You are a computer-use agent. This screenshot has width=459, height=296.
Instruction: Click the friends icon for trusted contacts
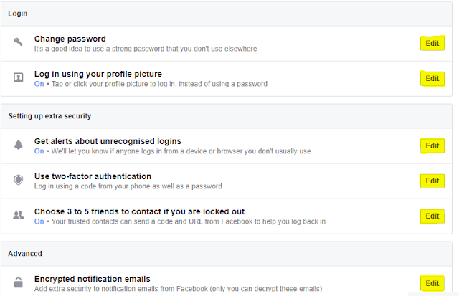[x=19, y=215]
